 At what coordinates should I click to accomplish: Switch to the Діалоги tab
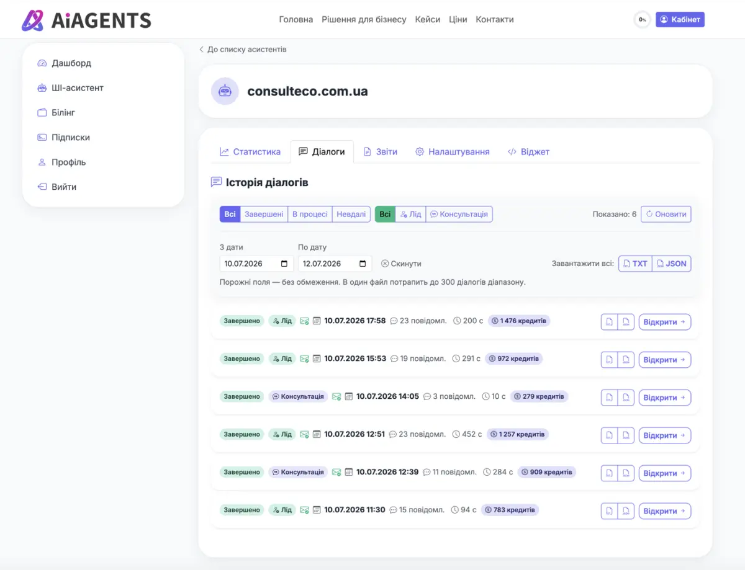point(322,152)
